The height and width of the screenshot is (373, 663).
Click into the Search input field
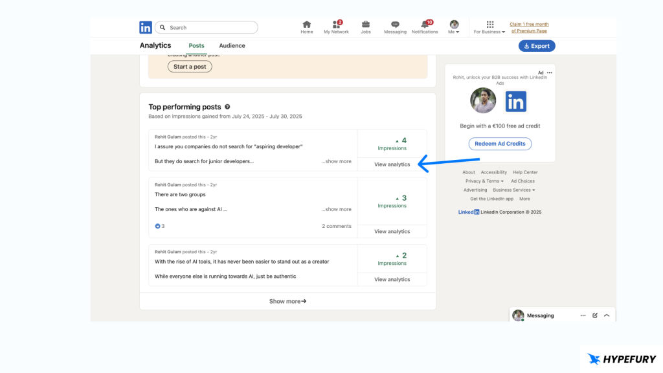[x=210, y=28]
